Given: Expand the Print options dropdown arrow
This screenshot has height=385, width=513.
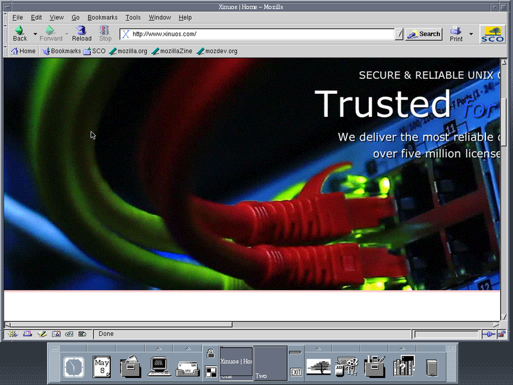Looking at the screenshot, I should click(471, 34).
